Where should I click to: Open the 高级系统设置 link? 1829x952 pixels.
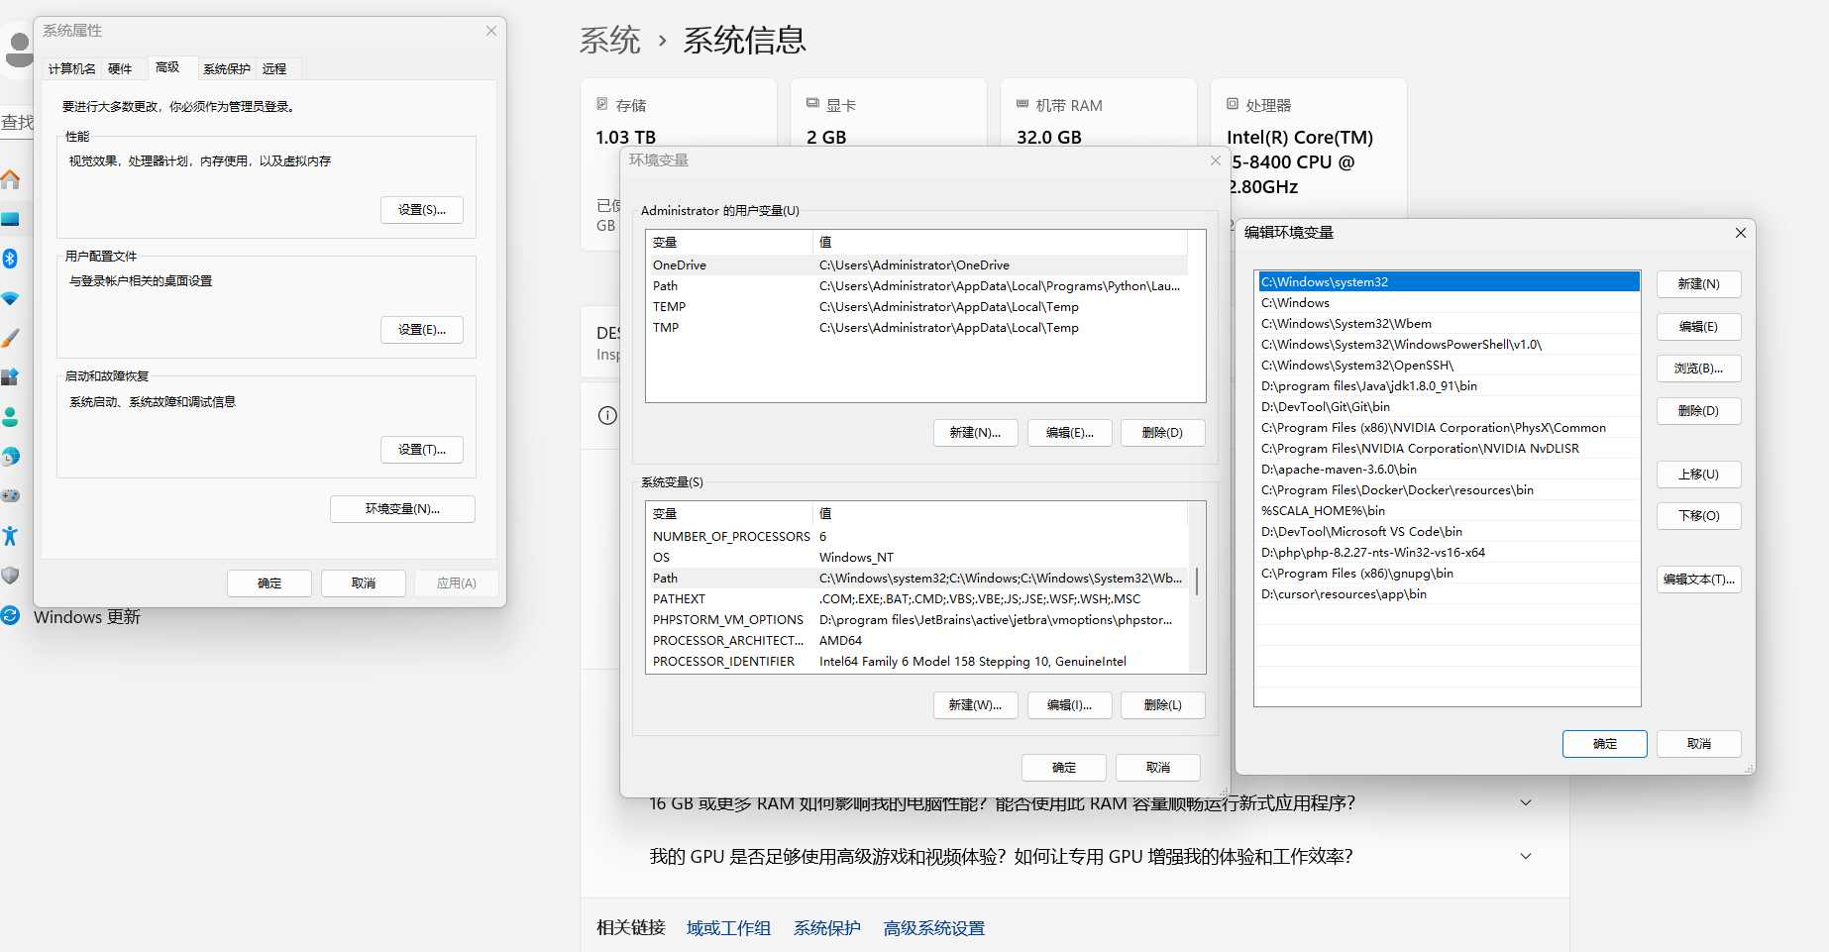tap(933, 928)
